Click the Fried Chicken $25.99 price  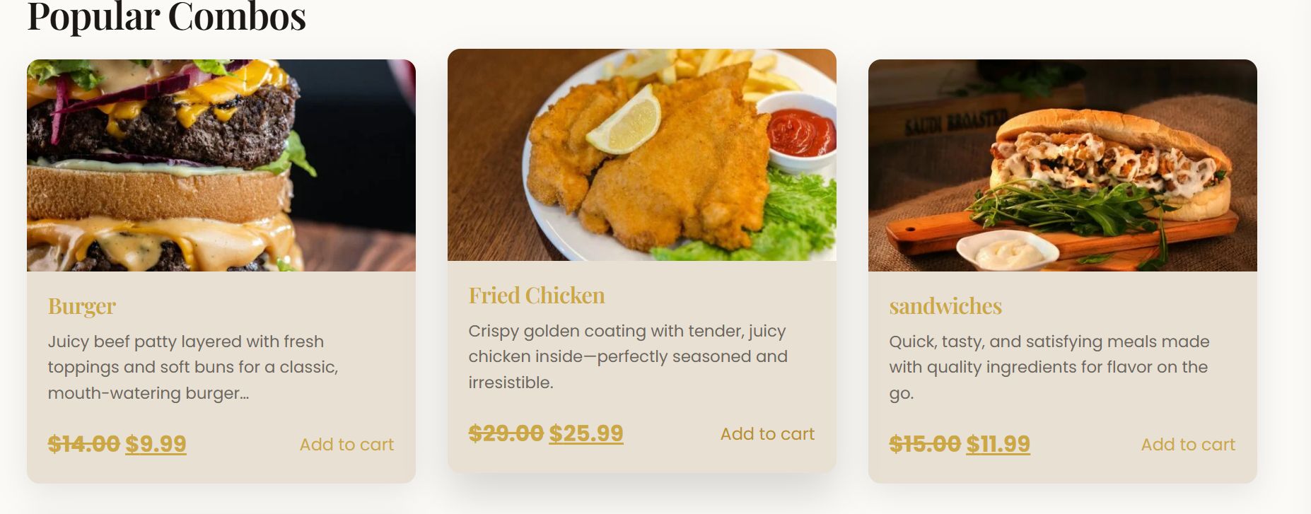[586, 433]
